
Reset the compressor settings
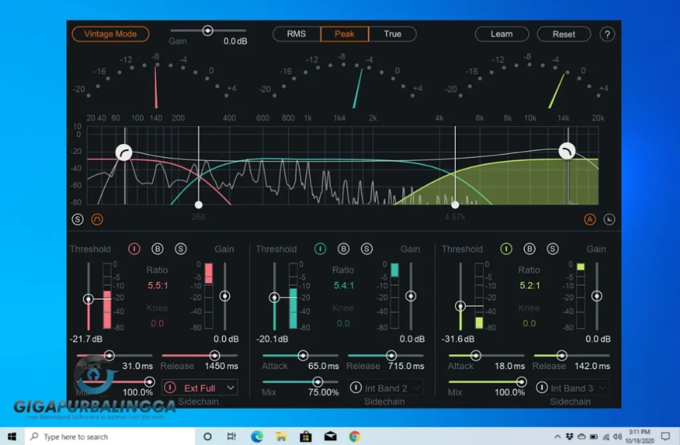pos(563,34)
